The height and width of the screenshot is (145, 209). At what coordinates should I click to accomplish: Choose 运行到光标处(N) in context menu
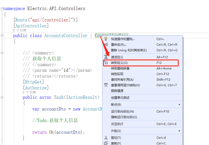click(122, 111)
